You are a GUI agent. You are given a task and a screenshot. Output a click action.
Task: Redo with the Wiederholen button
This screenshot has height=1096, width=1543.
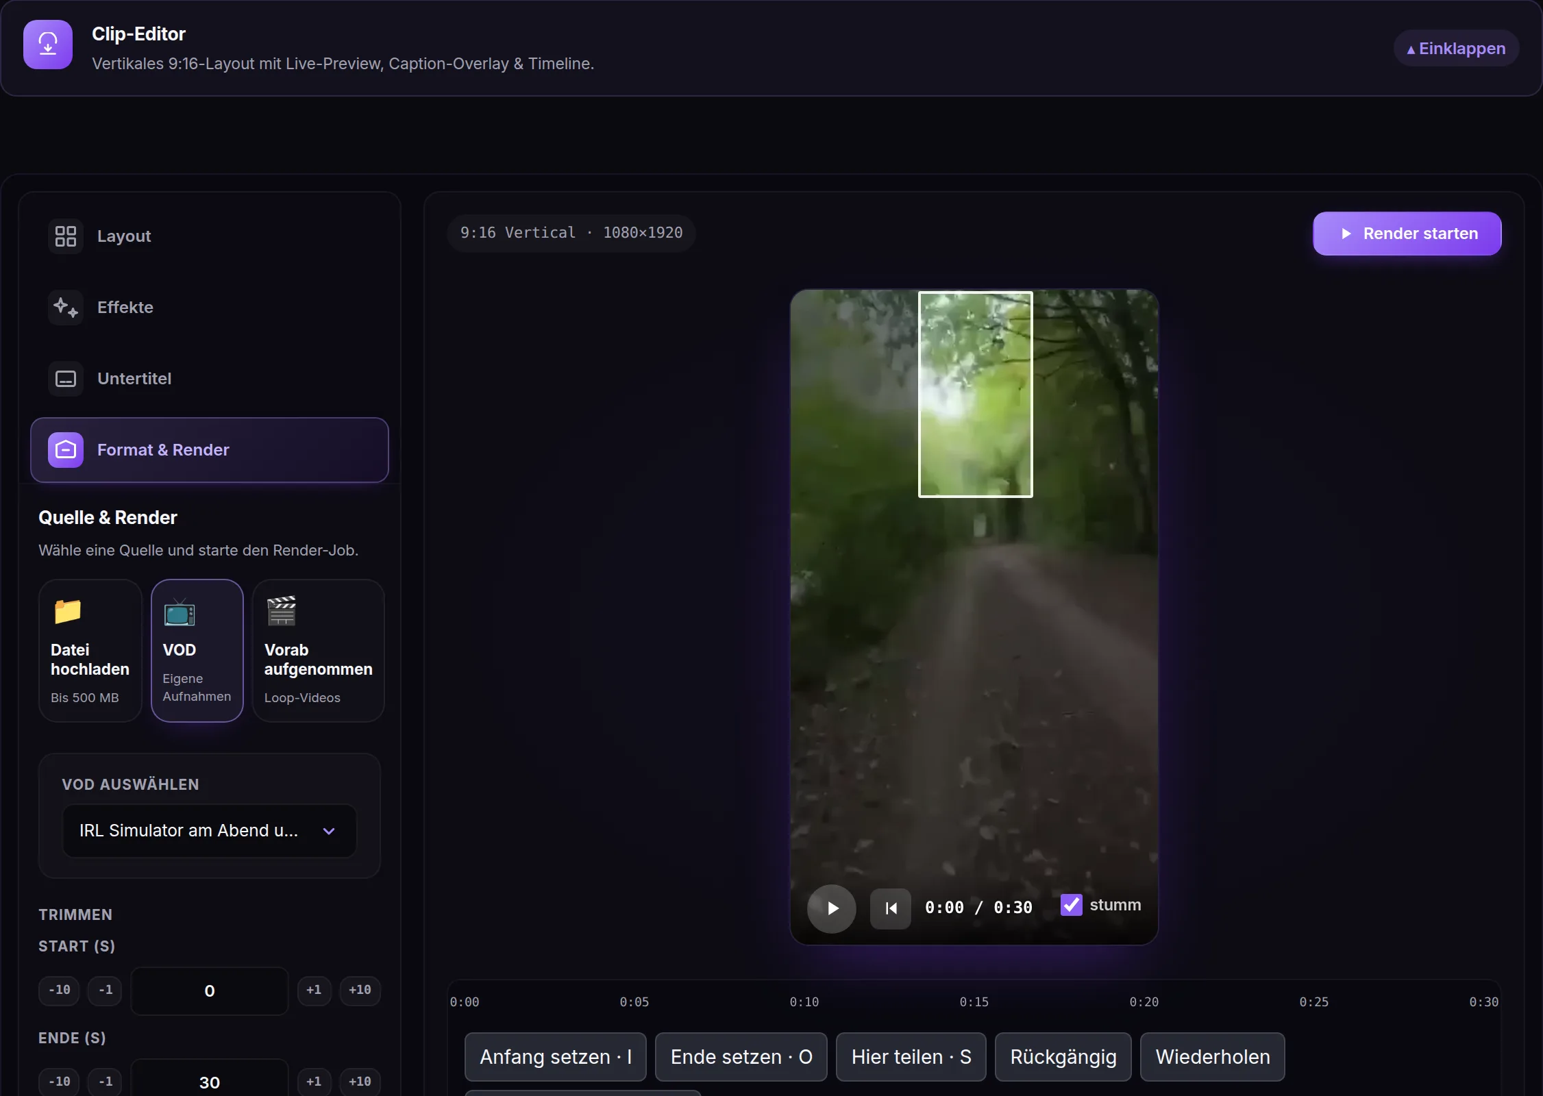point(1213,1057)
